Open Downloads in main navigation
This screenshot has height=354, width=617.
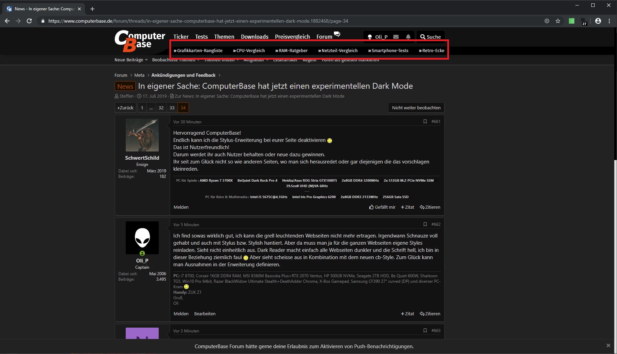coord(255,37)
